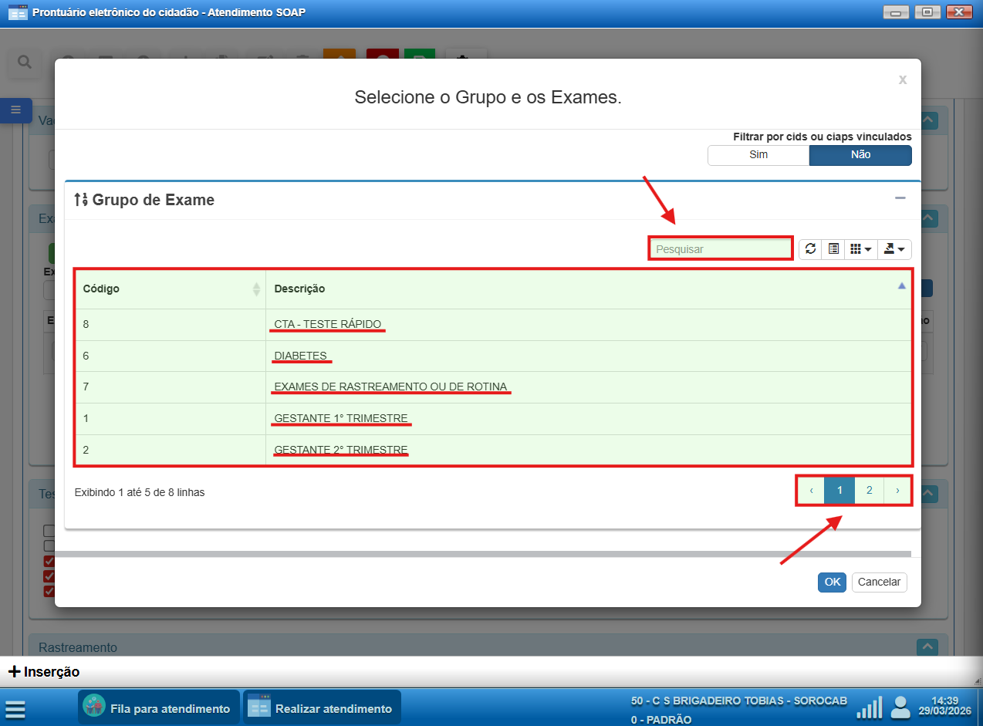Open the Fila para atendimento tab
The height and width of the screenshot is (726, 983).
tap(159, 708)
